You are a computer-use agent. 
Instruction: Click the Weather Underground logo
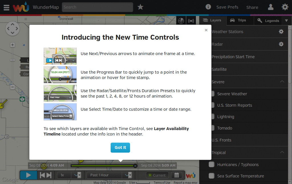(x=21, y=7)
